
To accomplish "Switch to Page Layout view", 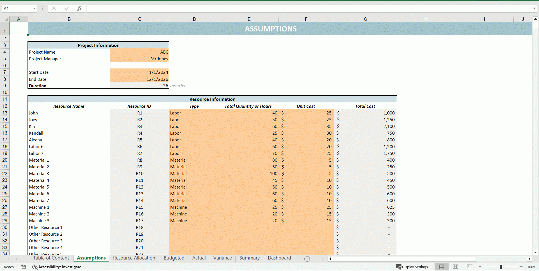I will [455, 267].
